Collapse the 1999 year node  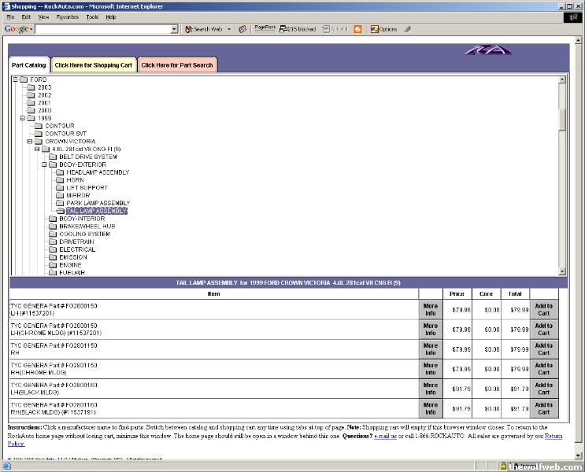pyautogui.click(x=23, y=118)
